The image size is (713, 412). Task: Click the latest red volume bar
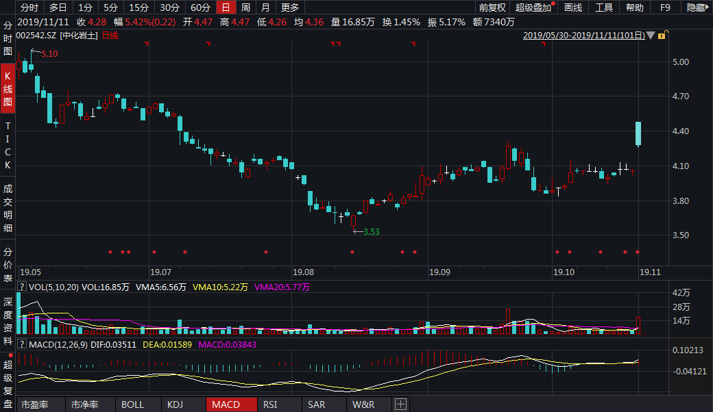tap(638, 325)
